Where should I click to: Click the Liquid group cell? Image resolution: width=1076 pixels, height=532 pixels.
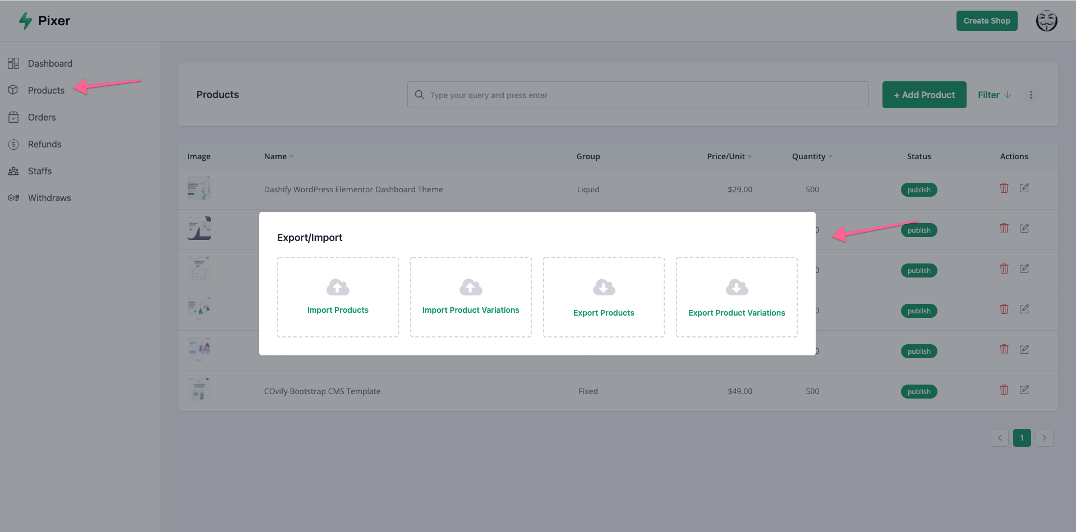pyautogui.click(x=588, y=189)
